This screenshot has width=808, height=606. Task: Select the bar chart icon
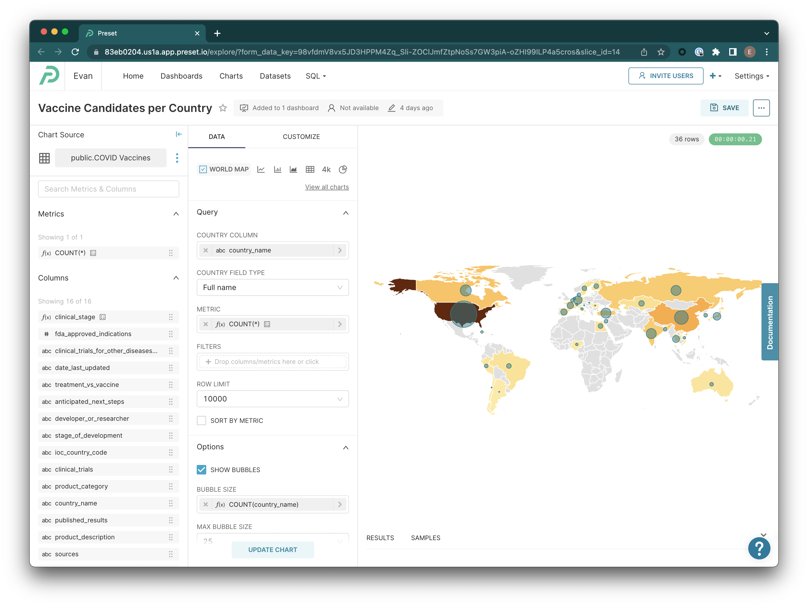tap(277, 169)
